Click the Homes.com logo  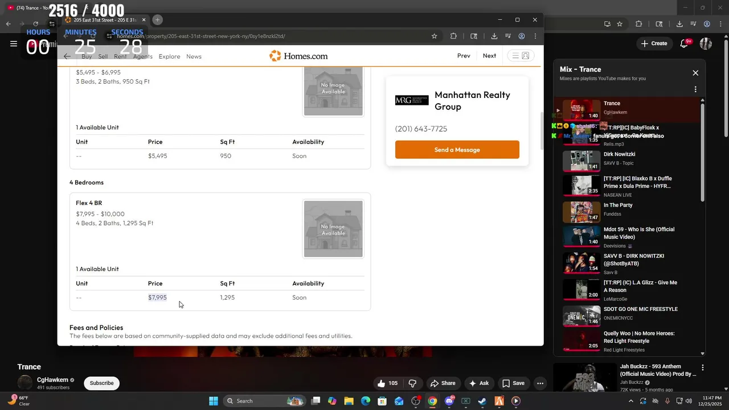click(298, 56)
